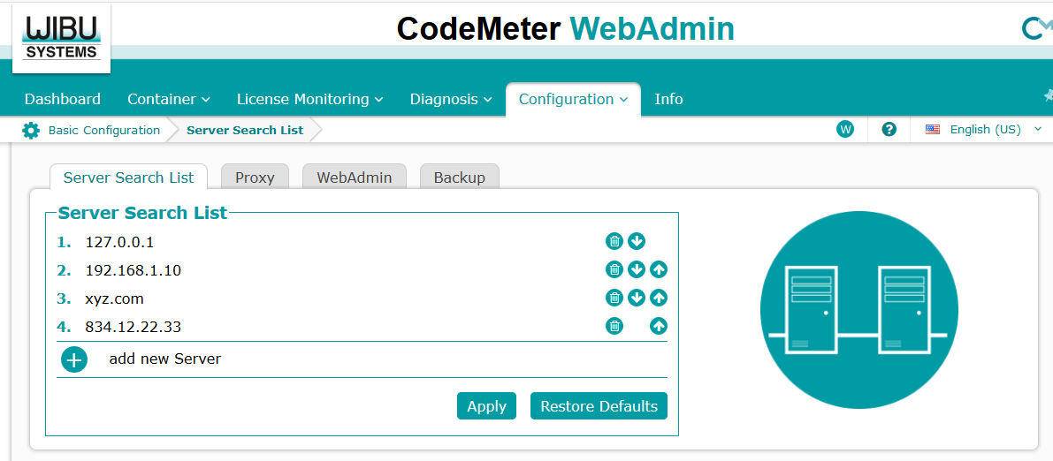Click Restore Defaults button
Image resolution: width=1053 pixels, height=461 pixels.
599,406
